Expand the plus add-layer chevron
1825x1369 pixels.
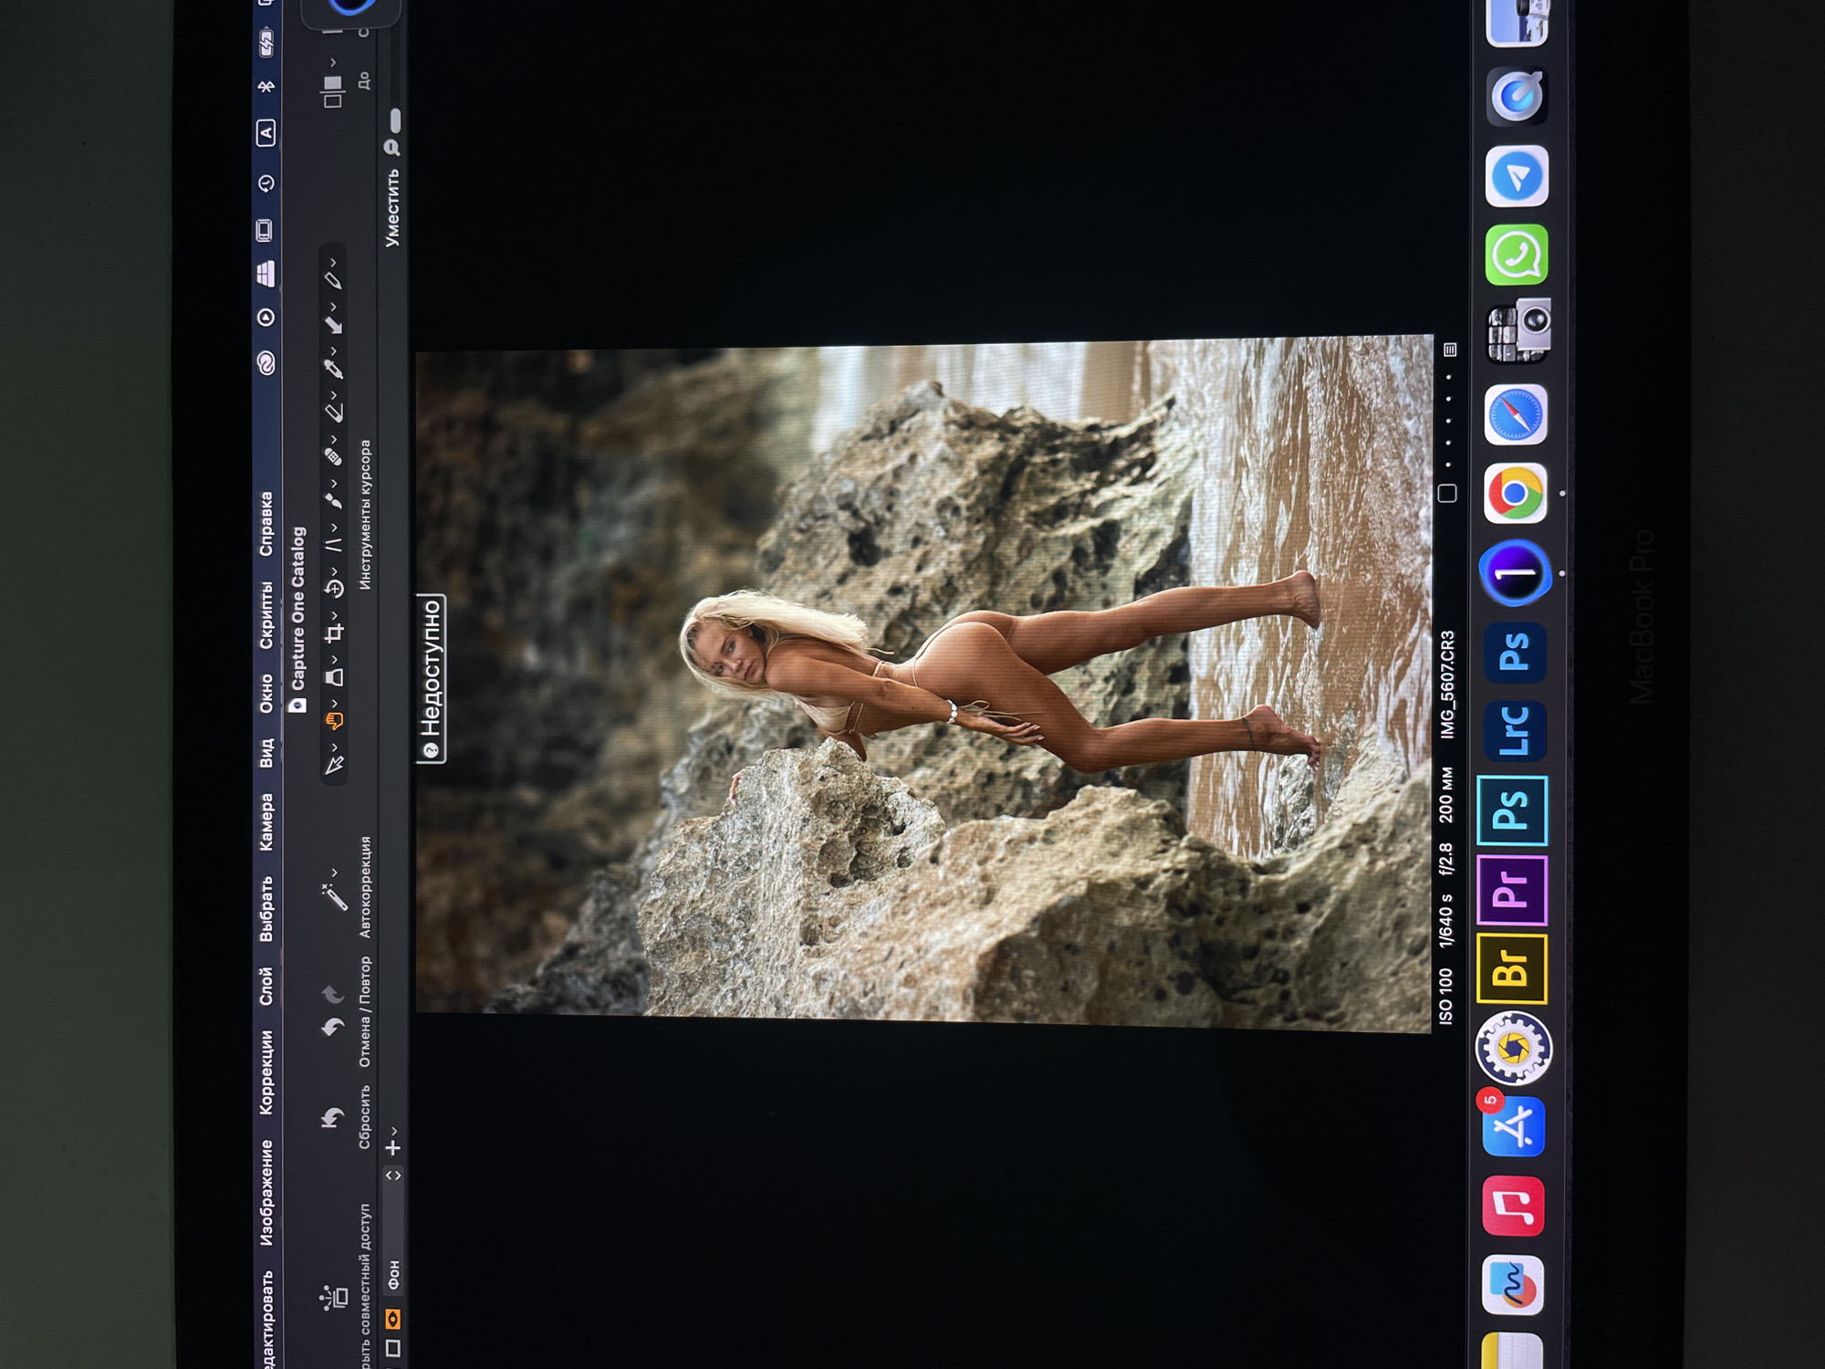click(393, 1131)
